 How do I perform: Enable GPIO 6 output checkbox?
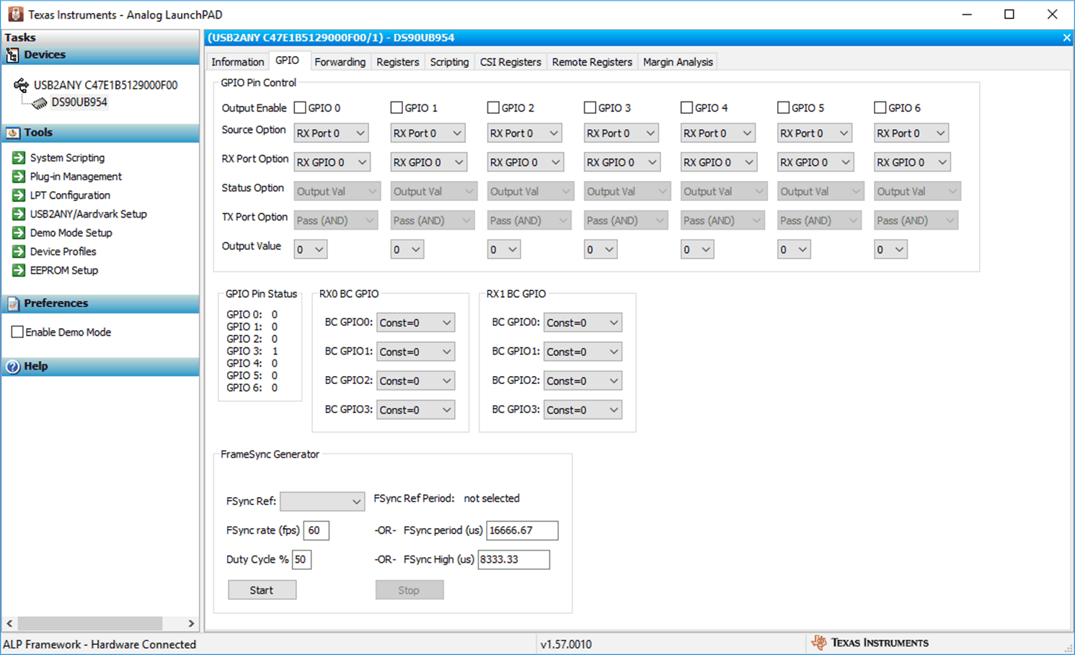(880, 107)
